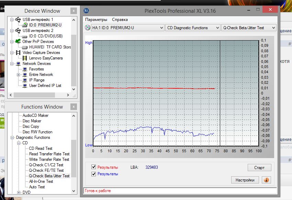The height and width of the screenshot is (200, 292).
Task: Click the IP Range network icon
Action: pyautogui.click(x=25, y=80)
